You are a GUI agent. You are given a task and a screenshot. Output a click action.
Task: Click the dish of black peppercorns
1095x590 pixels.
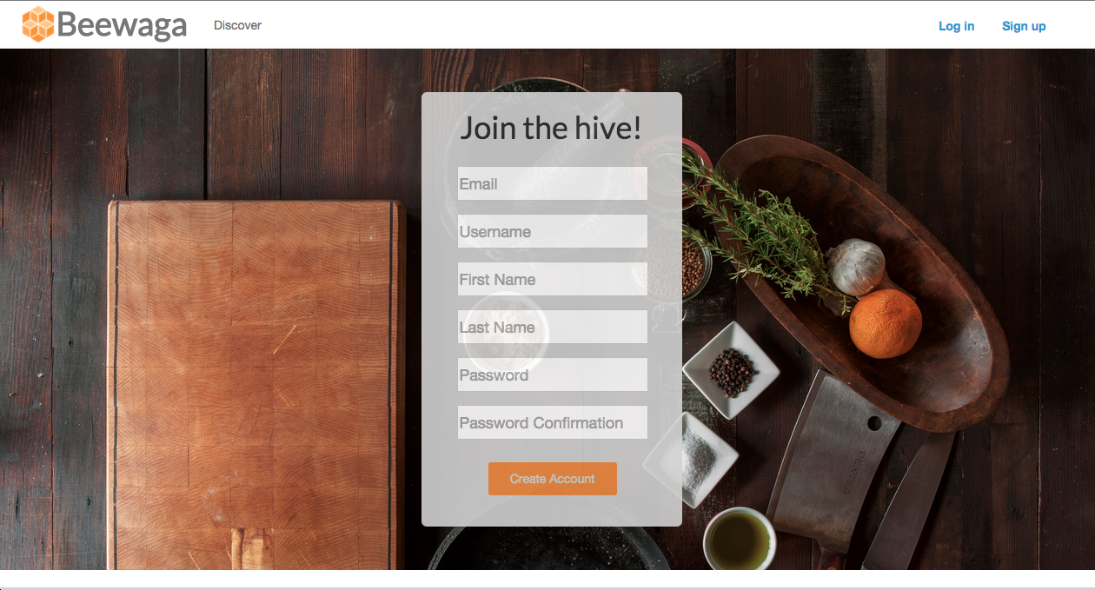tap(731, 371)
